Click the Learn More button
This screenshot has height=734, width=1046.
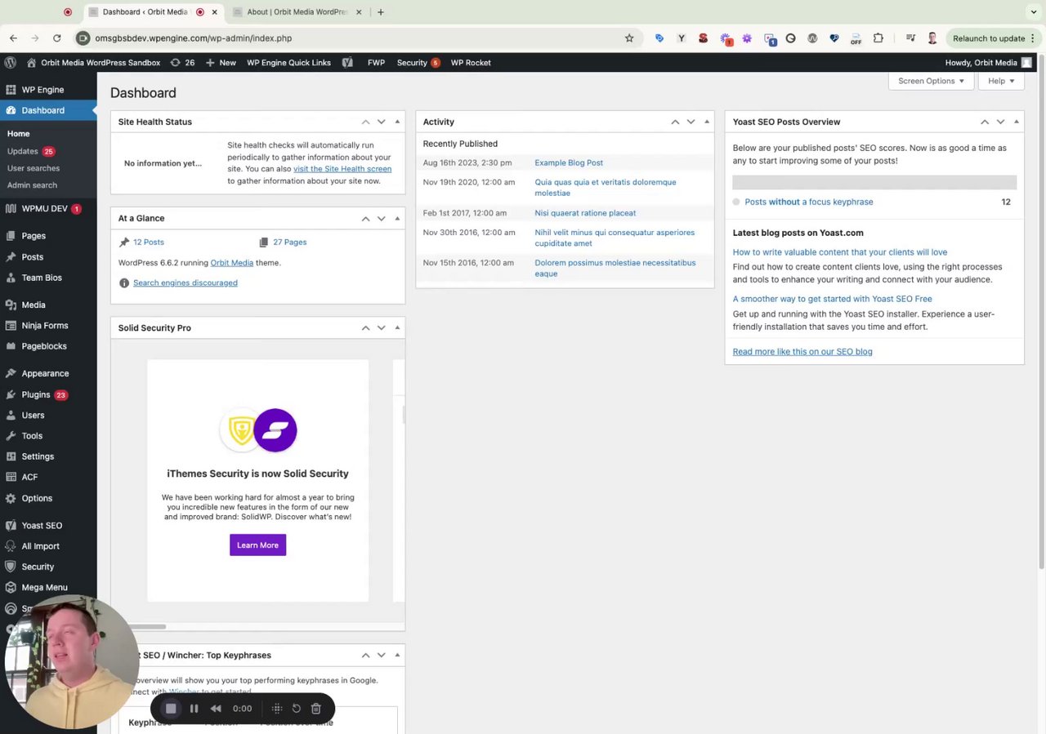point(257,545)
